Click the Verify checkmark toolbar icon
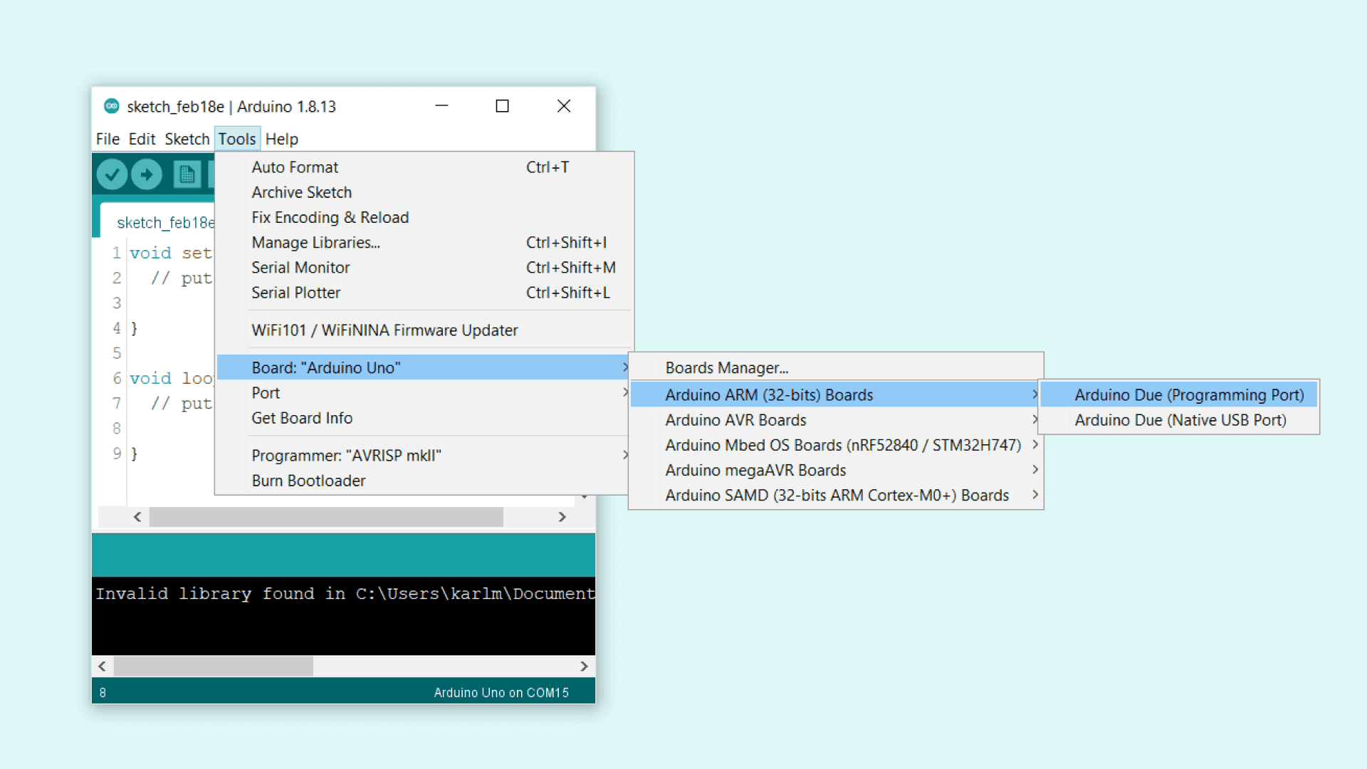The image size is (1367, 769). click(x=112, y=174)
